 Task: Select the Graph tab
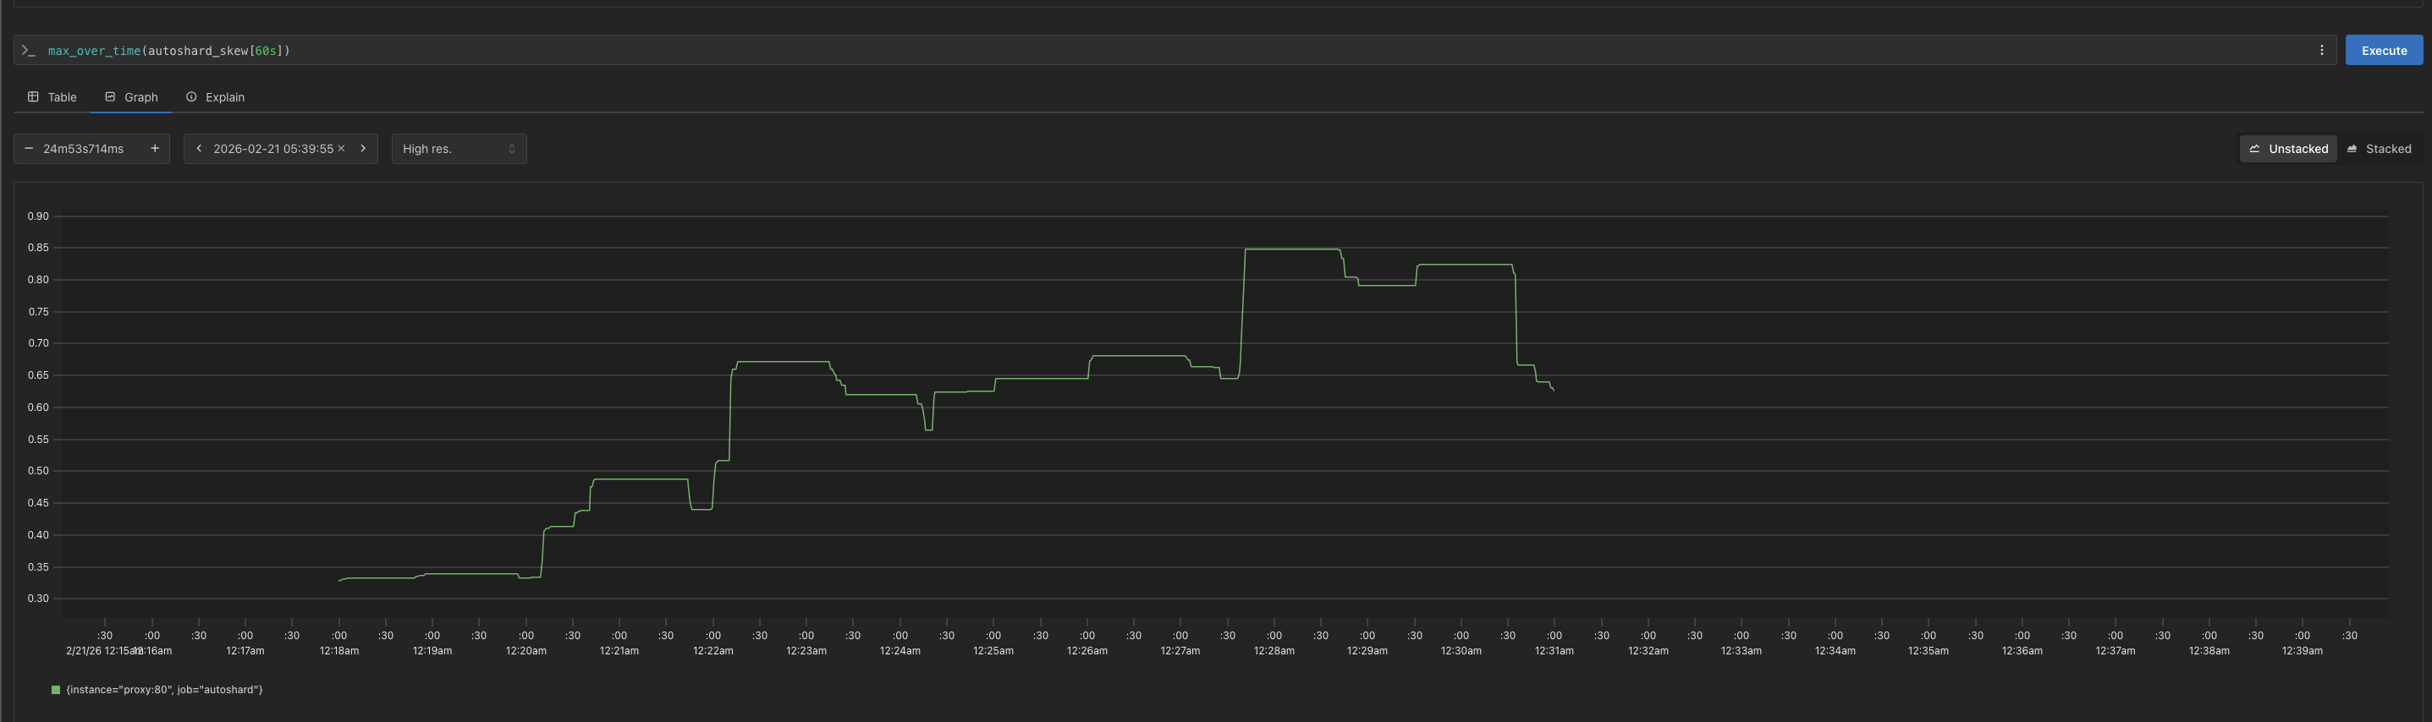click(131, 97)
